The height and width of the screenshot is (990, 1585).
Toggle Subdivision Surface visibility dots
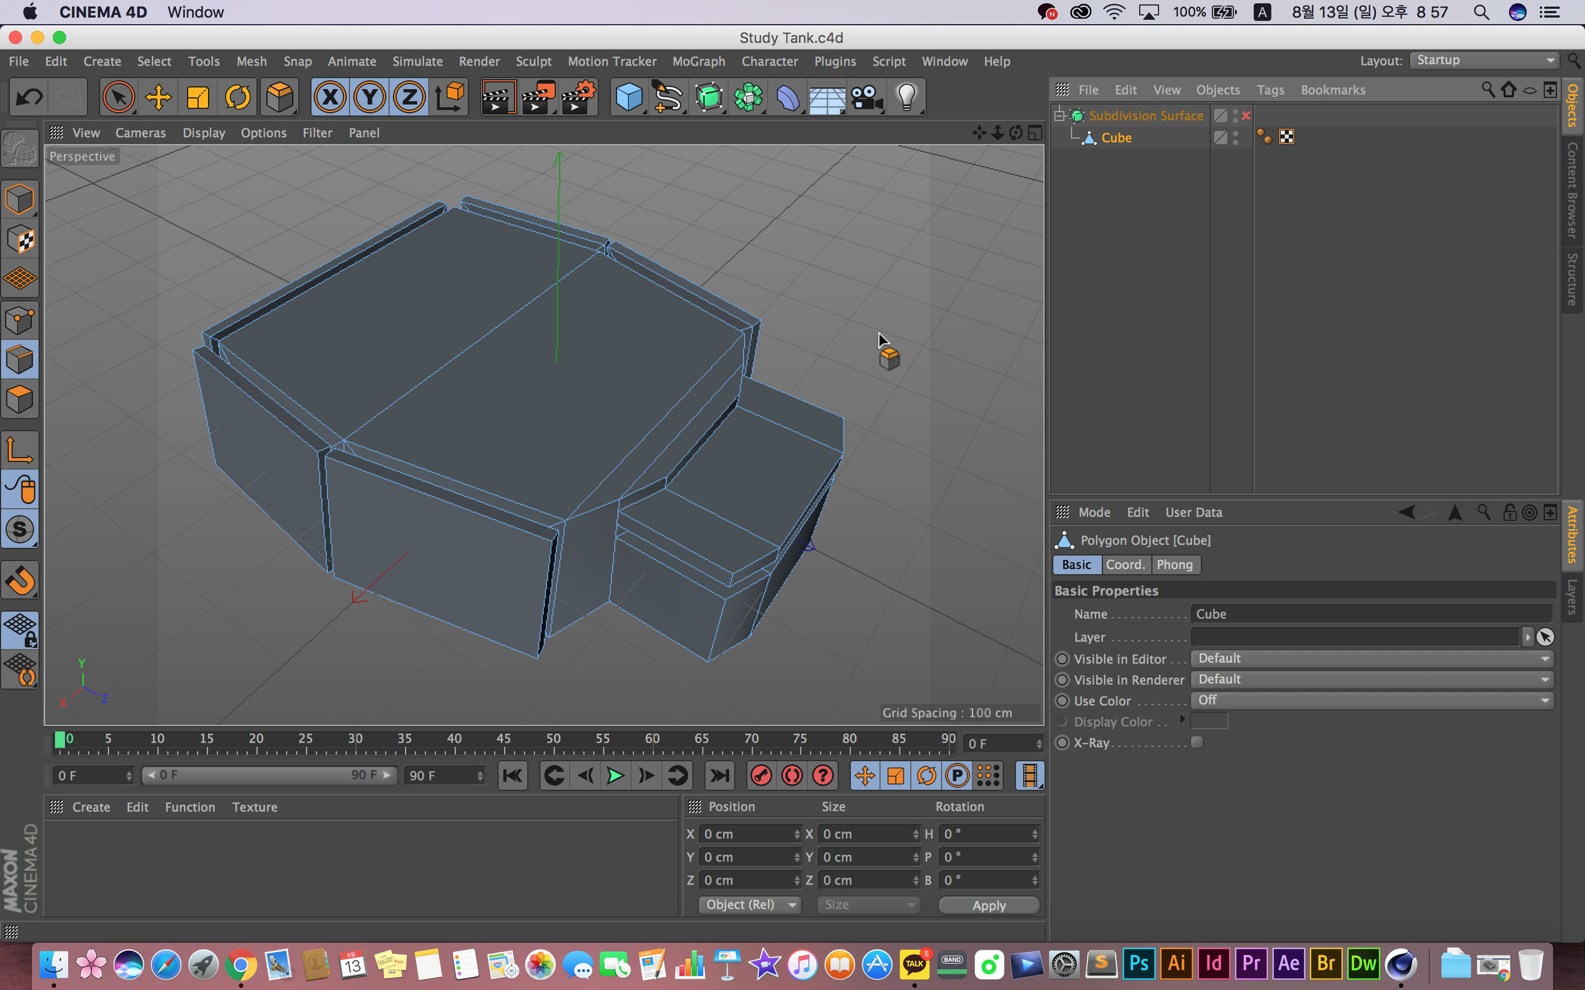[x=1235, y=116]
